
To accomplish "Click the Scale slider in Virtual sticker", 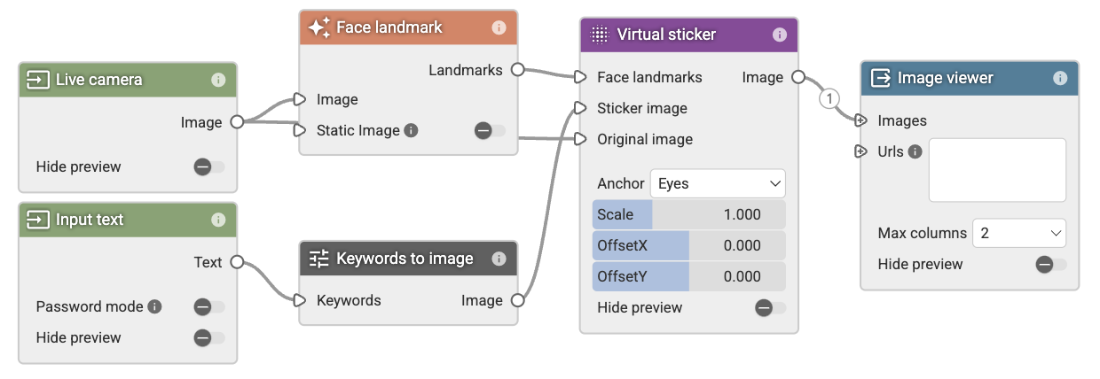I will (x=689, y=214).
